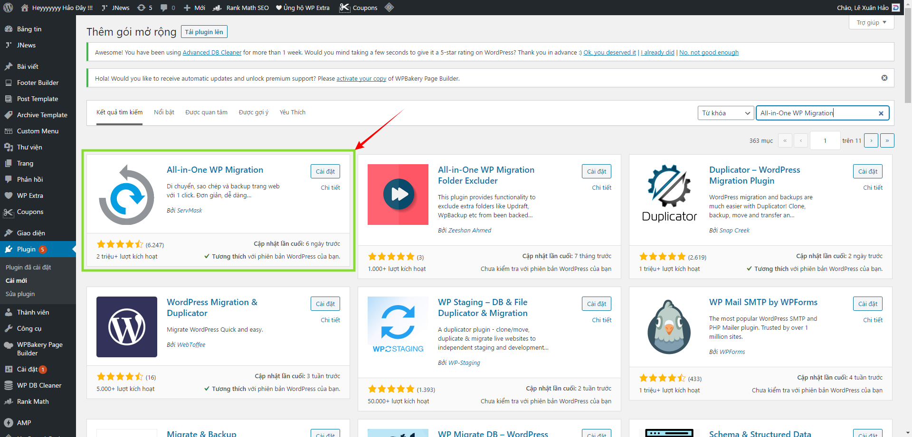Select the Coupons scissors icon in admin bar

click(x=344, y=8)
